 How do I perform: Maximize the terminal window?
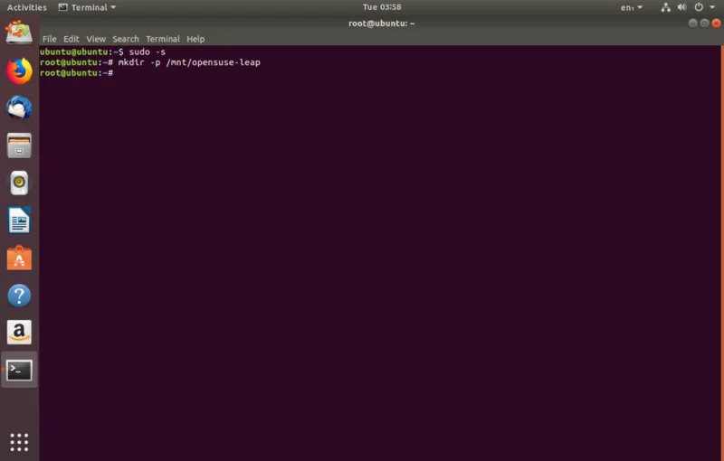coord(704,24)
